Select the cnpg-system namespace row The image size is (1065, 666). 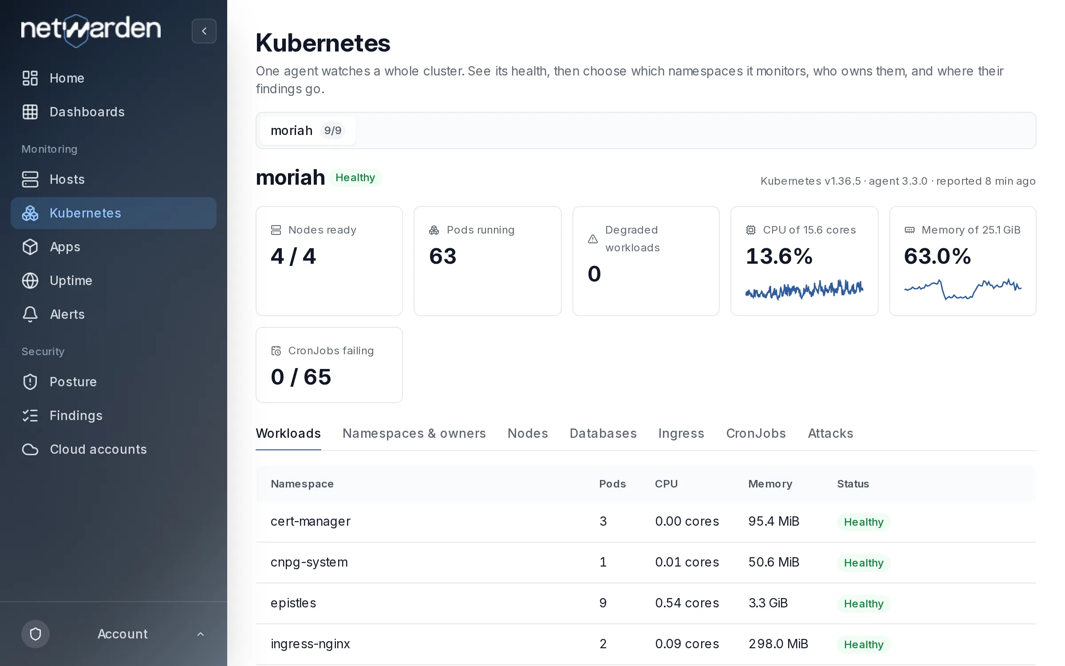point(646,563)
